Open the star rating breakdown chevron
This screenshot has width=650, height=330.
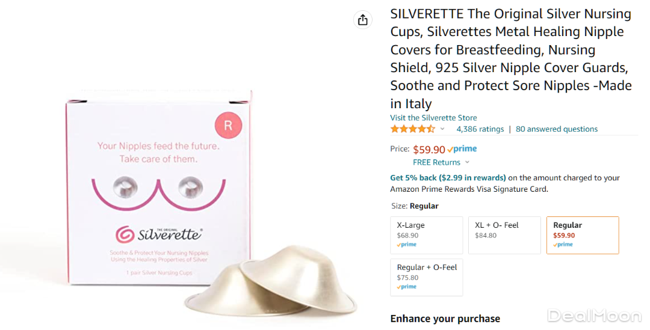pos(442,129)
